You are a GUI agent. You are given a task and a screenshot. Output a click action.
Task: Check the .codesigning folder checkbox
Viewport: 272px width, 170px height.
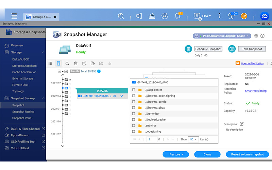(134, 132)
